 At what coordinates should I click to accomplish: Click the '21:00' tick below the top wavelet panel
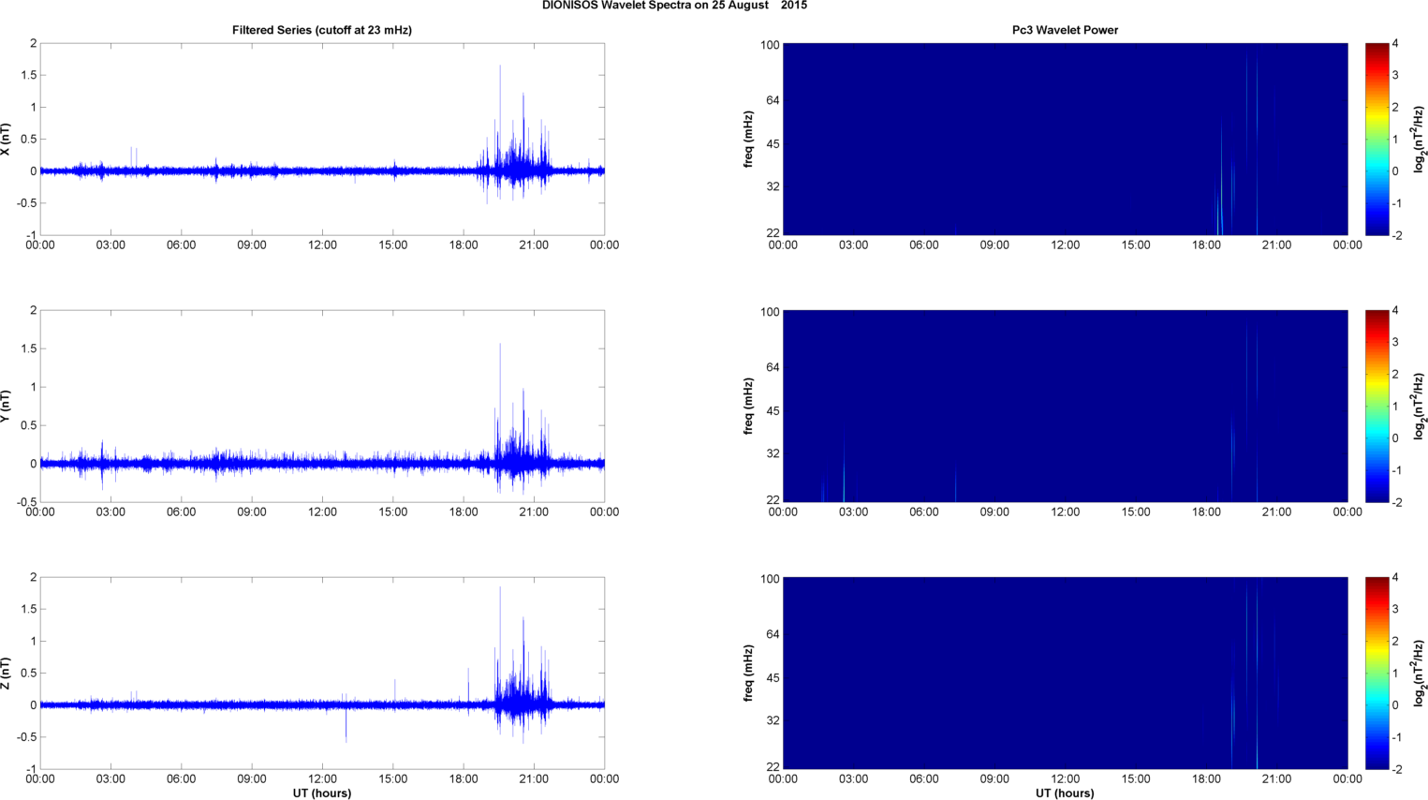[1276, 245]
